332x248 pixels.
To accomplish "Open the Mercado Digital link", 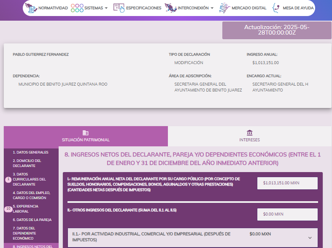I will tap(249, 8).
